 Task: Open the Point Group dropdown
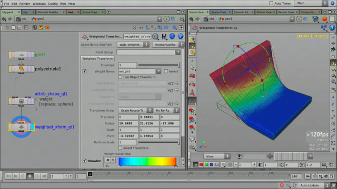click(x=178, y=52)
